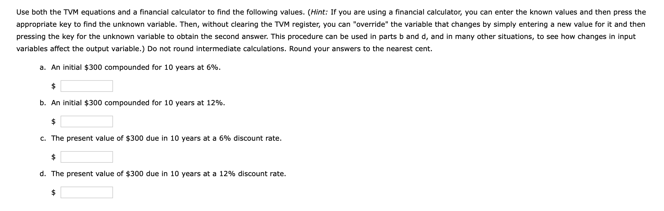Click the label 'a.' before the first question
This screenshot has width=664, height=211.
pyautogui.click(x=43, y=67)
